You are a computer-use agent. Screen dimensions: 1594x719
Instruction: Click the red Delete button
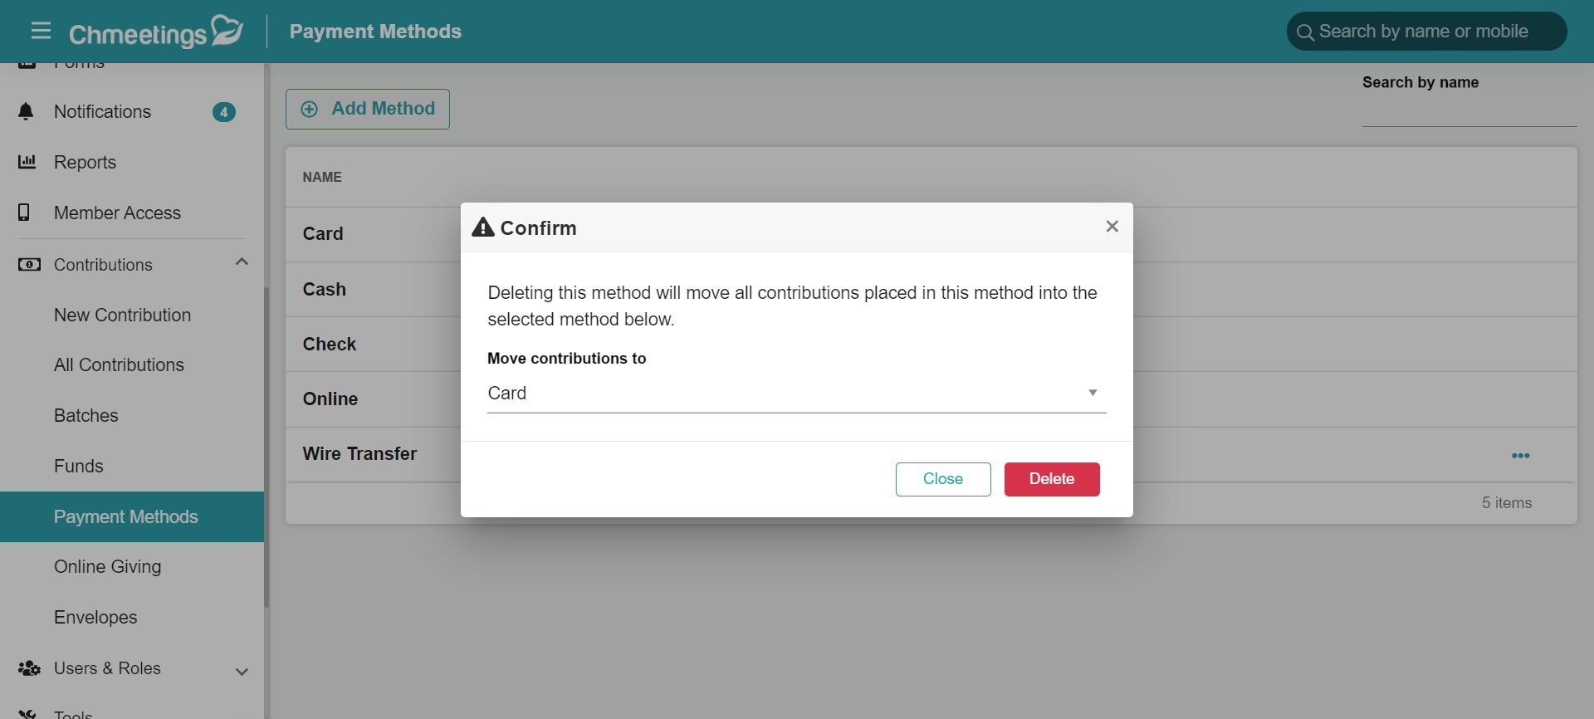pos(1052,479)
